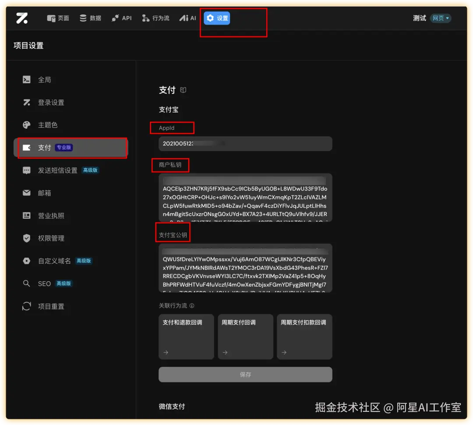
Task: Open the 设置 (Settings) section in top nav
Action: click(x=216, y=18)
